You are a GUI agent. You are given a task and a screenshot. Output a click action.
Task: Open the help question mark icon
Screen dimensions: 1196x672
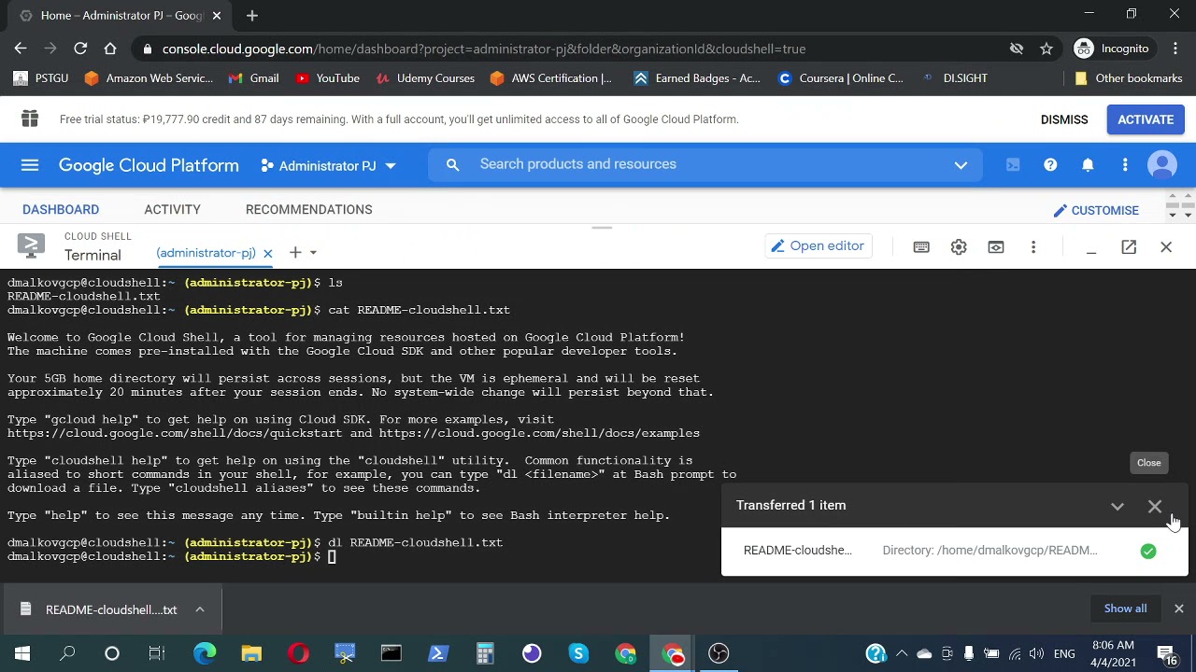point(1050,165)
